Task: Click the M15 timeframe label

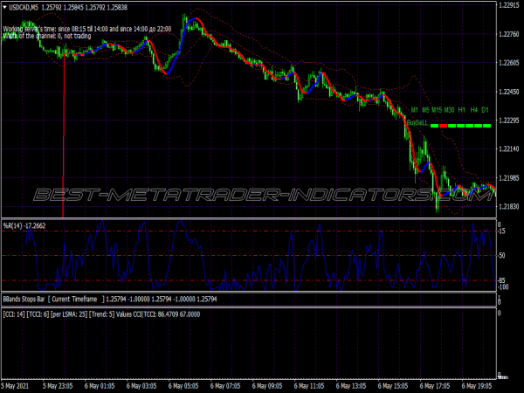Action: [x=437, y=110]
